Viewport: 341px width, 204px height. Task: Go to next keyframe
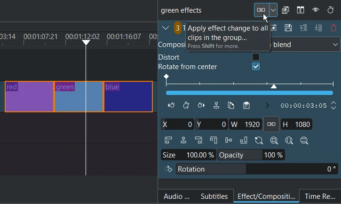coord(201,105)
